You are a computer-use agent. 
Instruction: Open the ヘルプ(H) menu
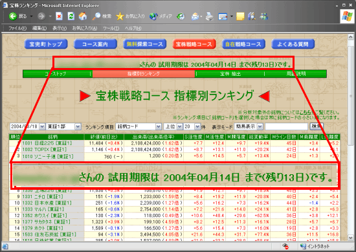click(133, 29)
